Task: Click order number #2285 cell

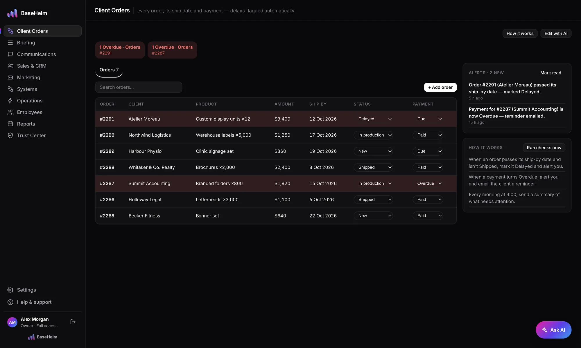Action: coord(107,216)
